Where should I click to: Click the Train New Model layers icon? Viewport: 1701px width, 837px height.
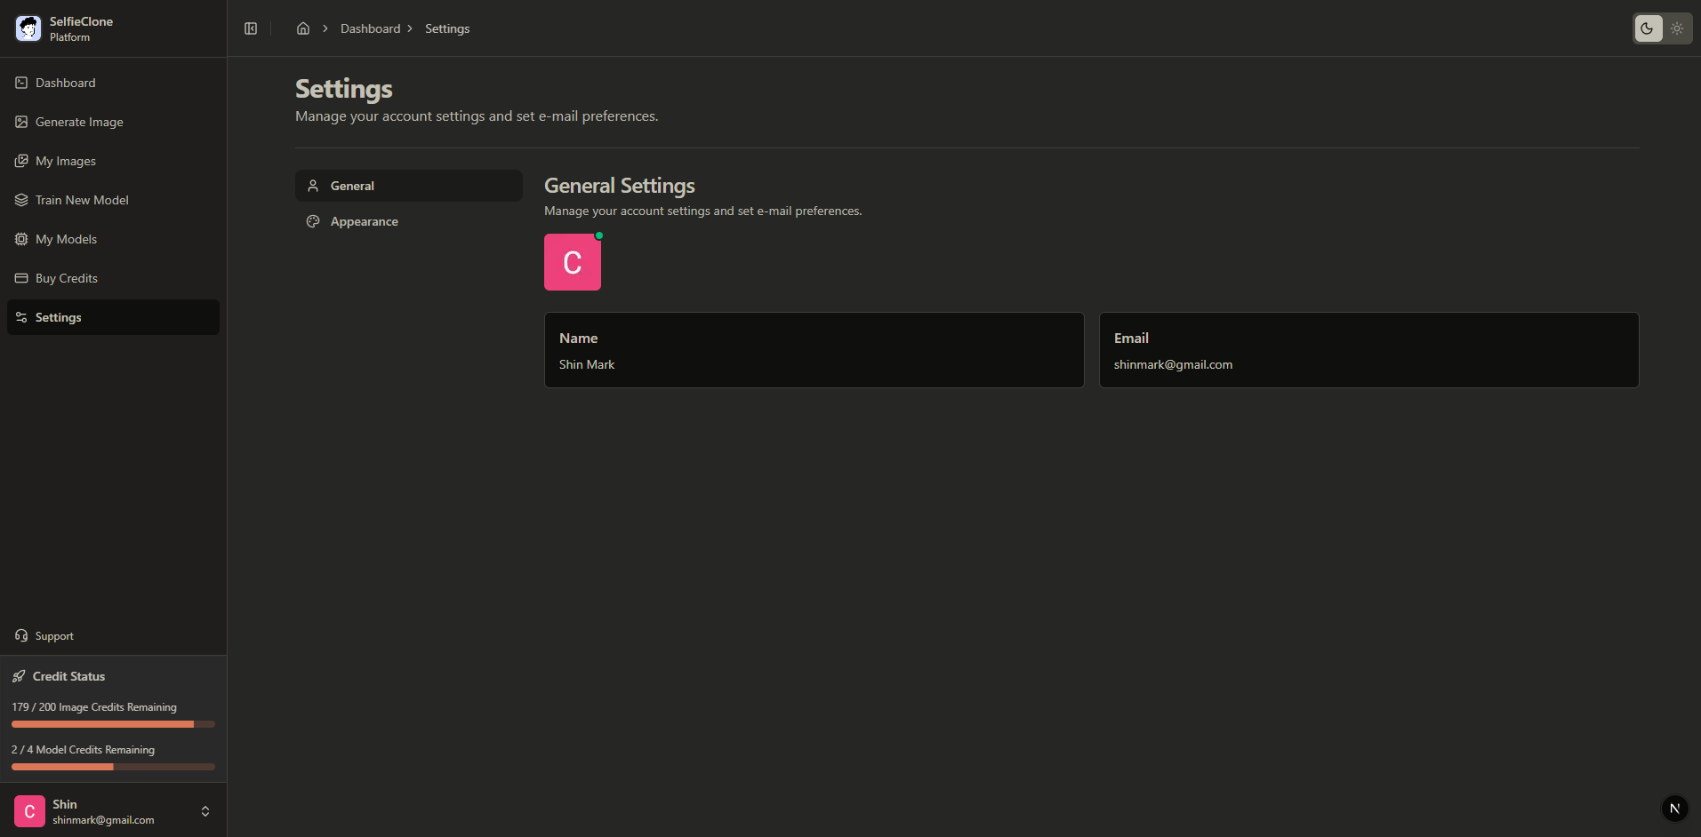21,200
